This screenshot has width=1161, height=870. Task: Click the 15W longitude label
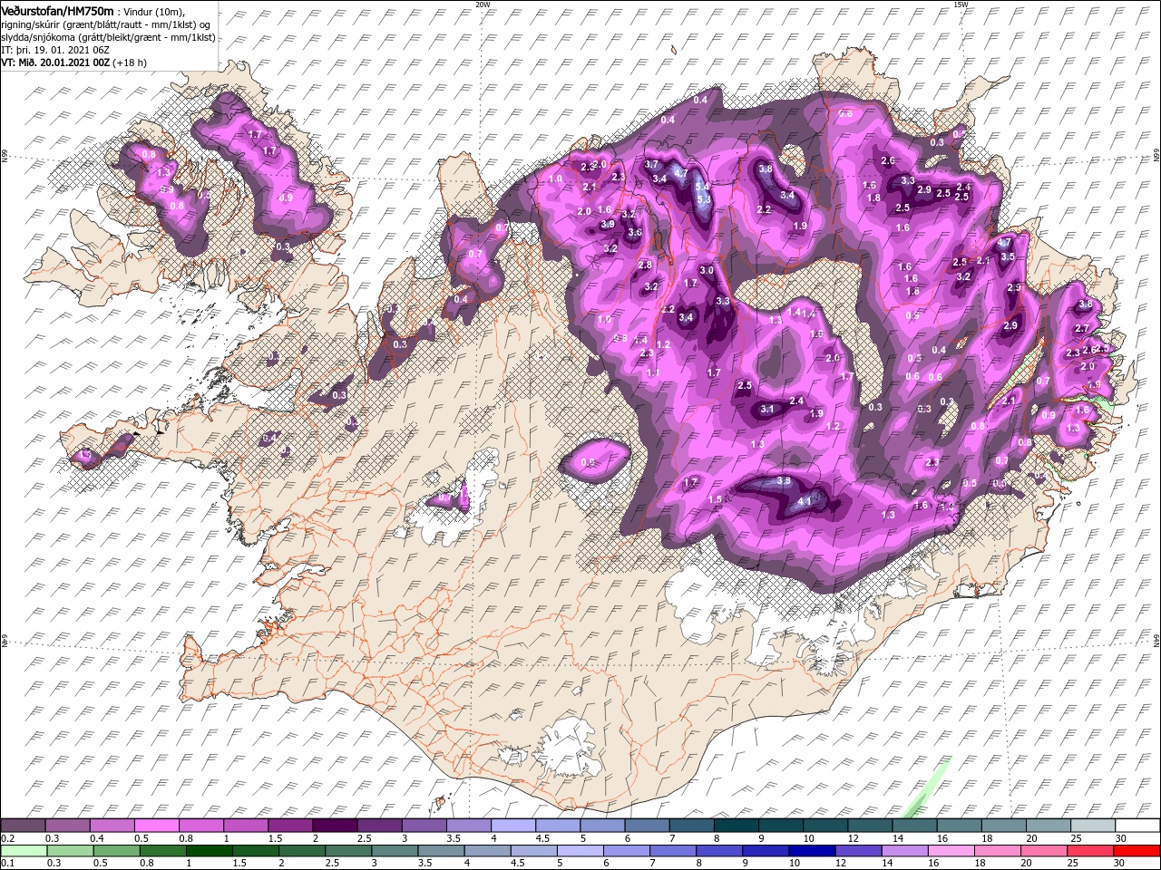pyautogui.click(x=961, y=5)
